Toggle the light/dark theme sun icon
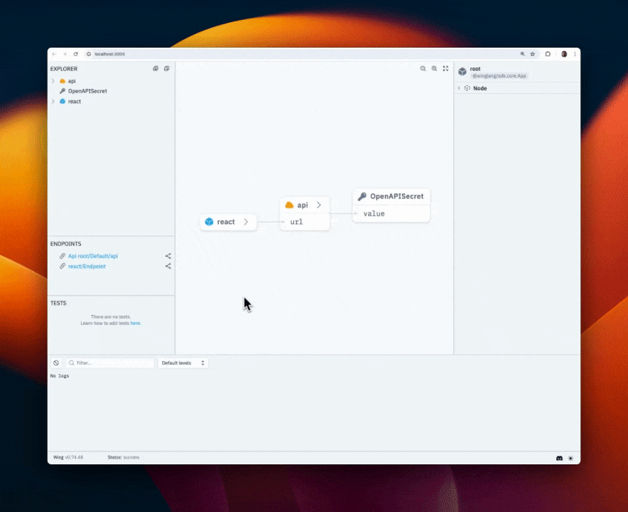Image resolution: width=628 pixels, height=512 pixels. coord(570,458)
